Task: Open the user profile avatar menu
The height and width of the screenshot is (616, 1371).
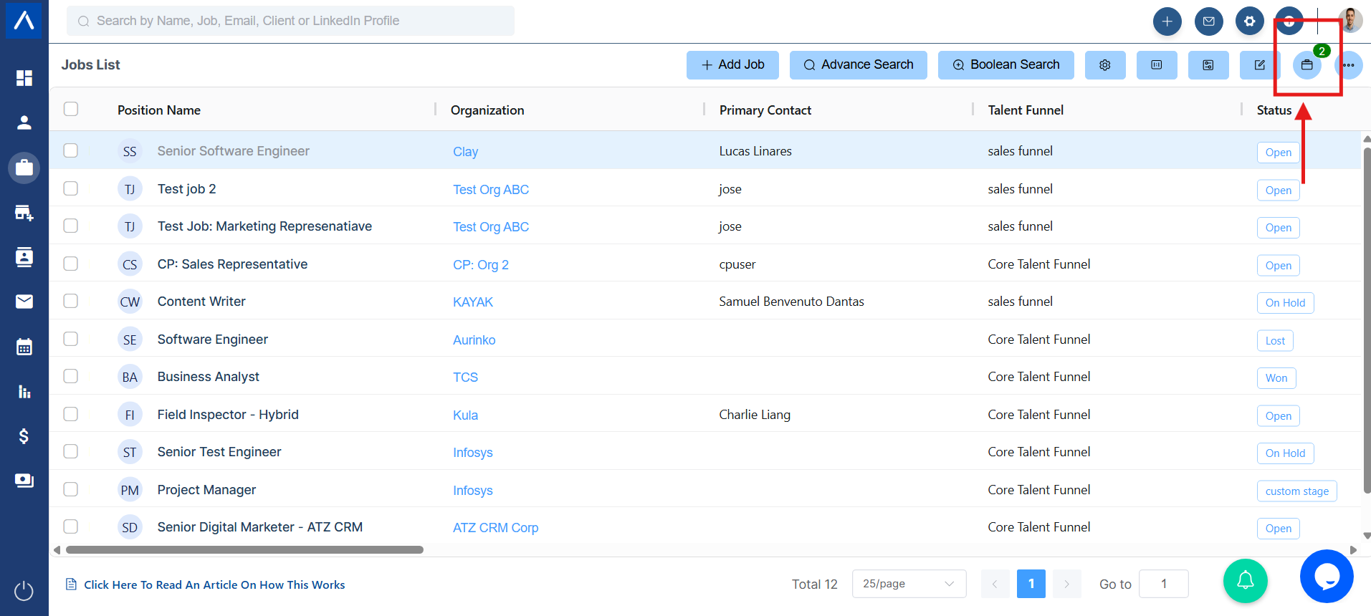Action: coord(1349,21)
